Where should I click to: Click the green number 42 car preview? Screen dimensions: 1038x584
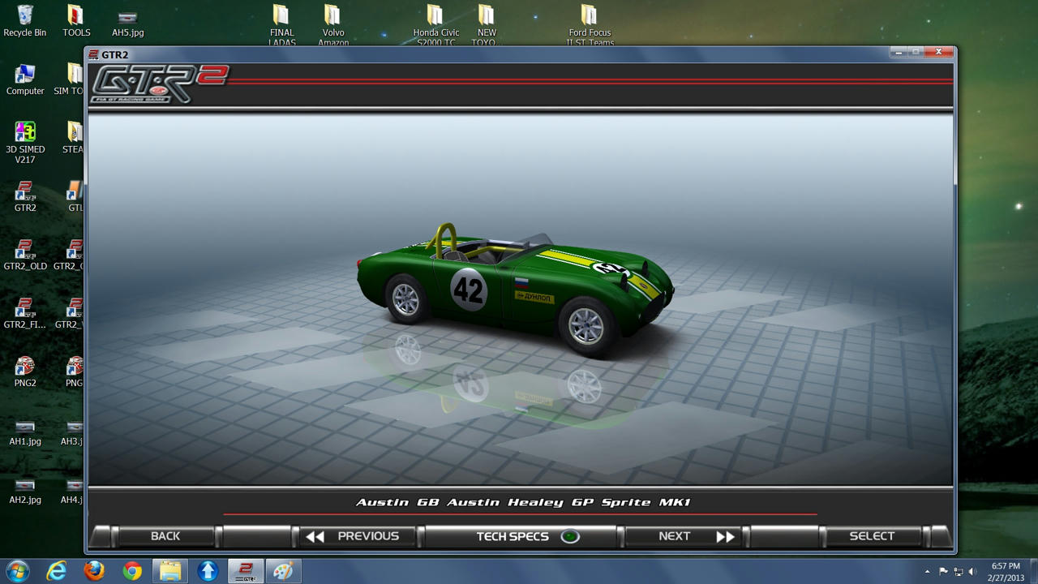point(516,290)
